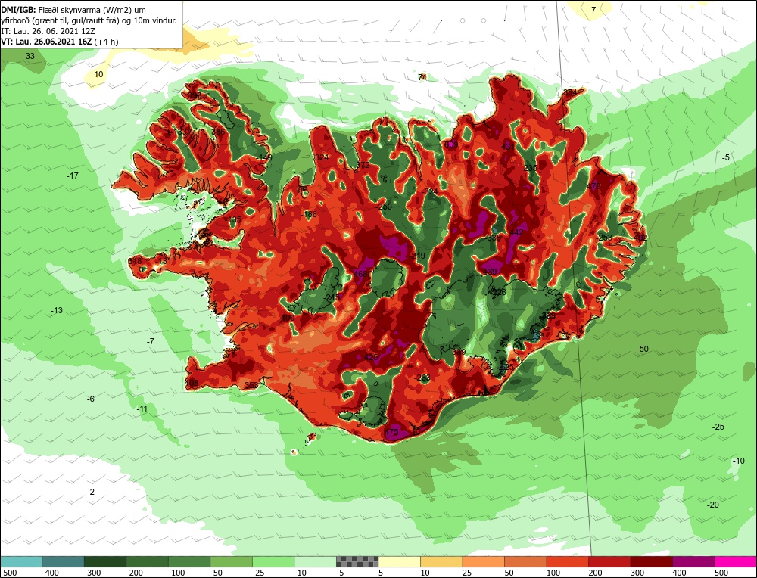Viewport: 757px width, 578px height.
Task: Click the 431 map value
Action: click(508, 147)
